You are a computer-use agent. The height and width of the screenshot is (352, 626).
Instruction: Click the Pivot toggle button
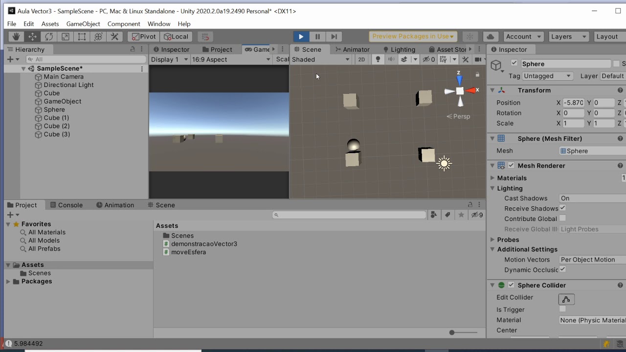[x=143, y=37]
